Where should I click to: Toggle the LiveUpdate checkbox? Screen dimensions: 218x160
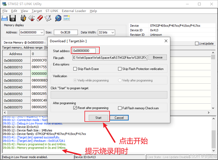click(197, 43)
